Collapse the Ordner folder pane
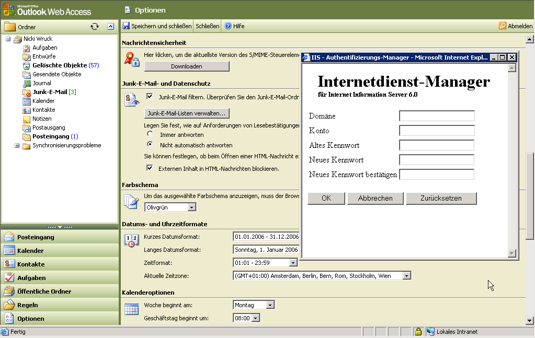 pyautogui.click(x=110, y=27)
